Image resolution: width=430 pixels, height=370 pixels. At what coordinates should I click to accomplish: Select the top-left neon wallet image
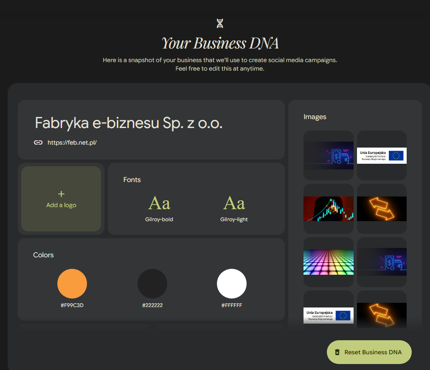pos(329,155)
